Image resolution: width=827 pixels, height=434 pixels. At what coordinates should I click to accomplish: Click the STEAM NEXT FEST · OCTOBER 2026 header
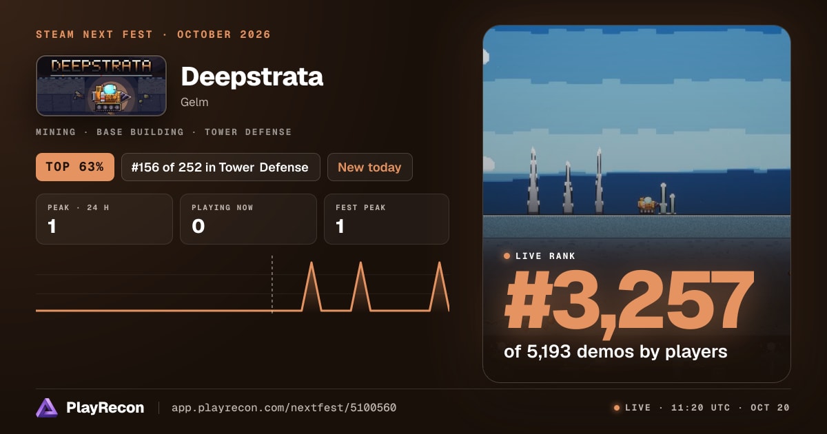point(153,34)
